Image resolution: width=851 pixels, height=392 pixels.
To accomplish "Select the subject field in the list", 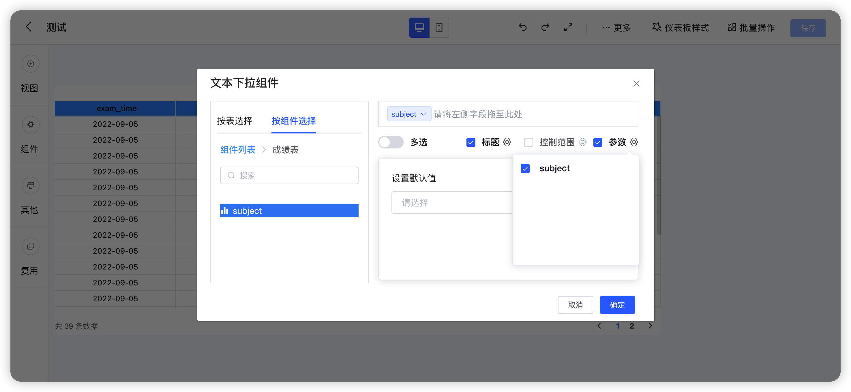I will [289, 210].
